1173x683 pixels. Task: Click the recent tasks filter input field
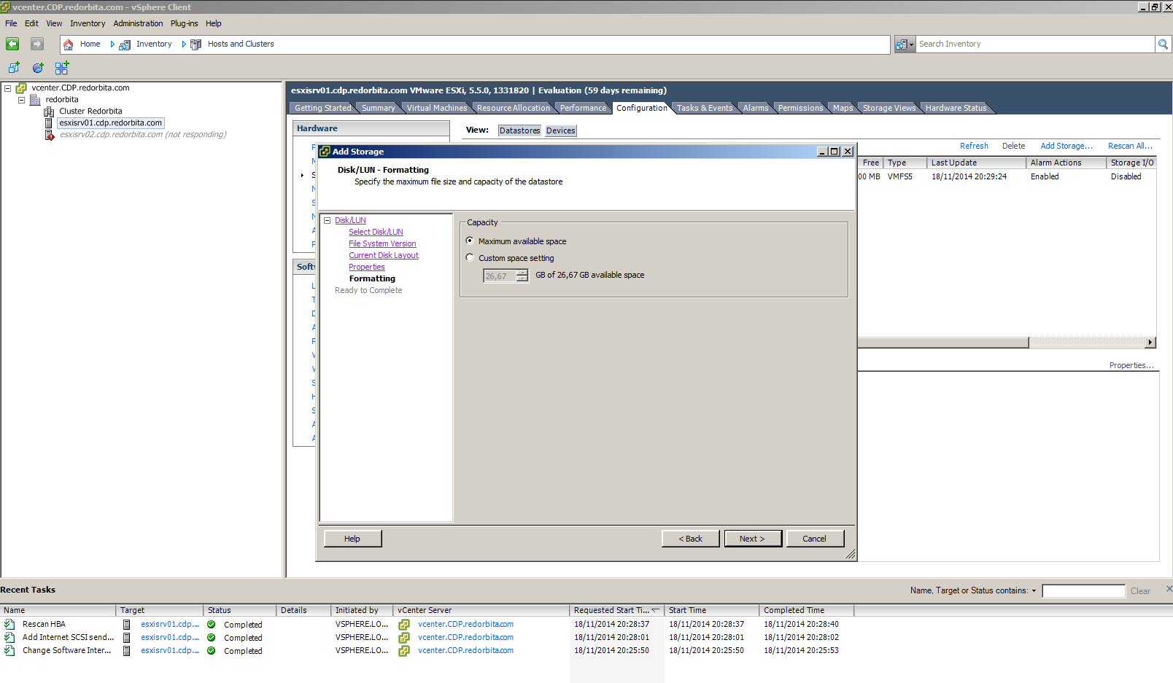pos(1083,591)
